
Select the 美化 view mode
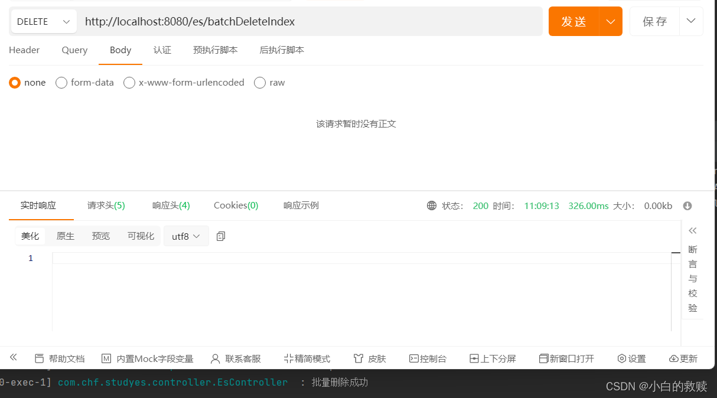tap(30, 236)
